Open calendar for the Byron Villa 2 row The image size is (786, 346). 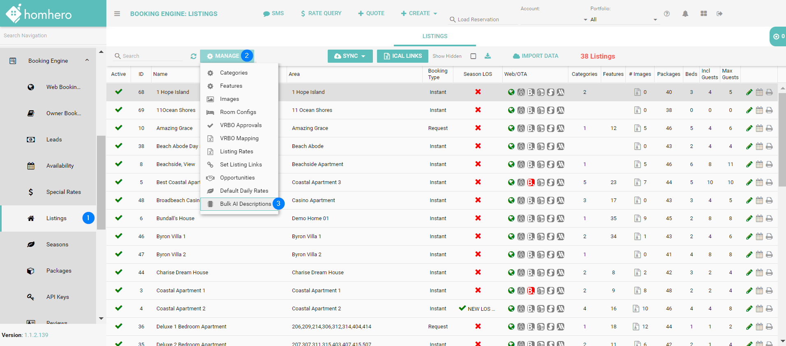[759, 255]
